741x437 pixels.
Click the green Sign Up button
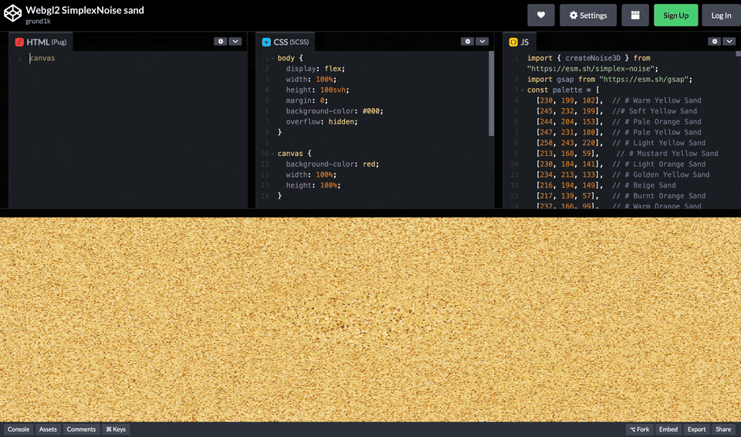(675, 15)
